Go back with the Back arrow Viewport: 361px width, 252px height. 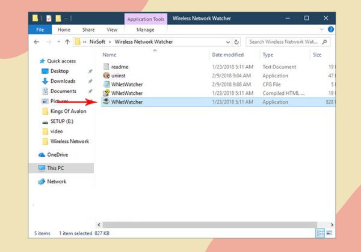point(36,42)
